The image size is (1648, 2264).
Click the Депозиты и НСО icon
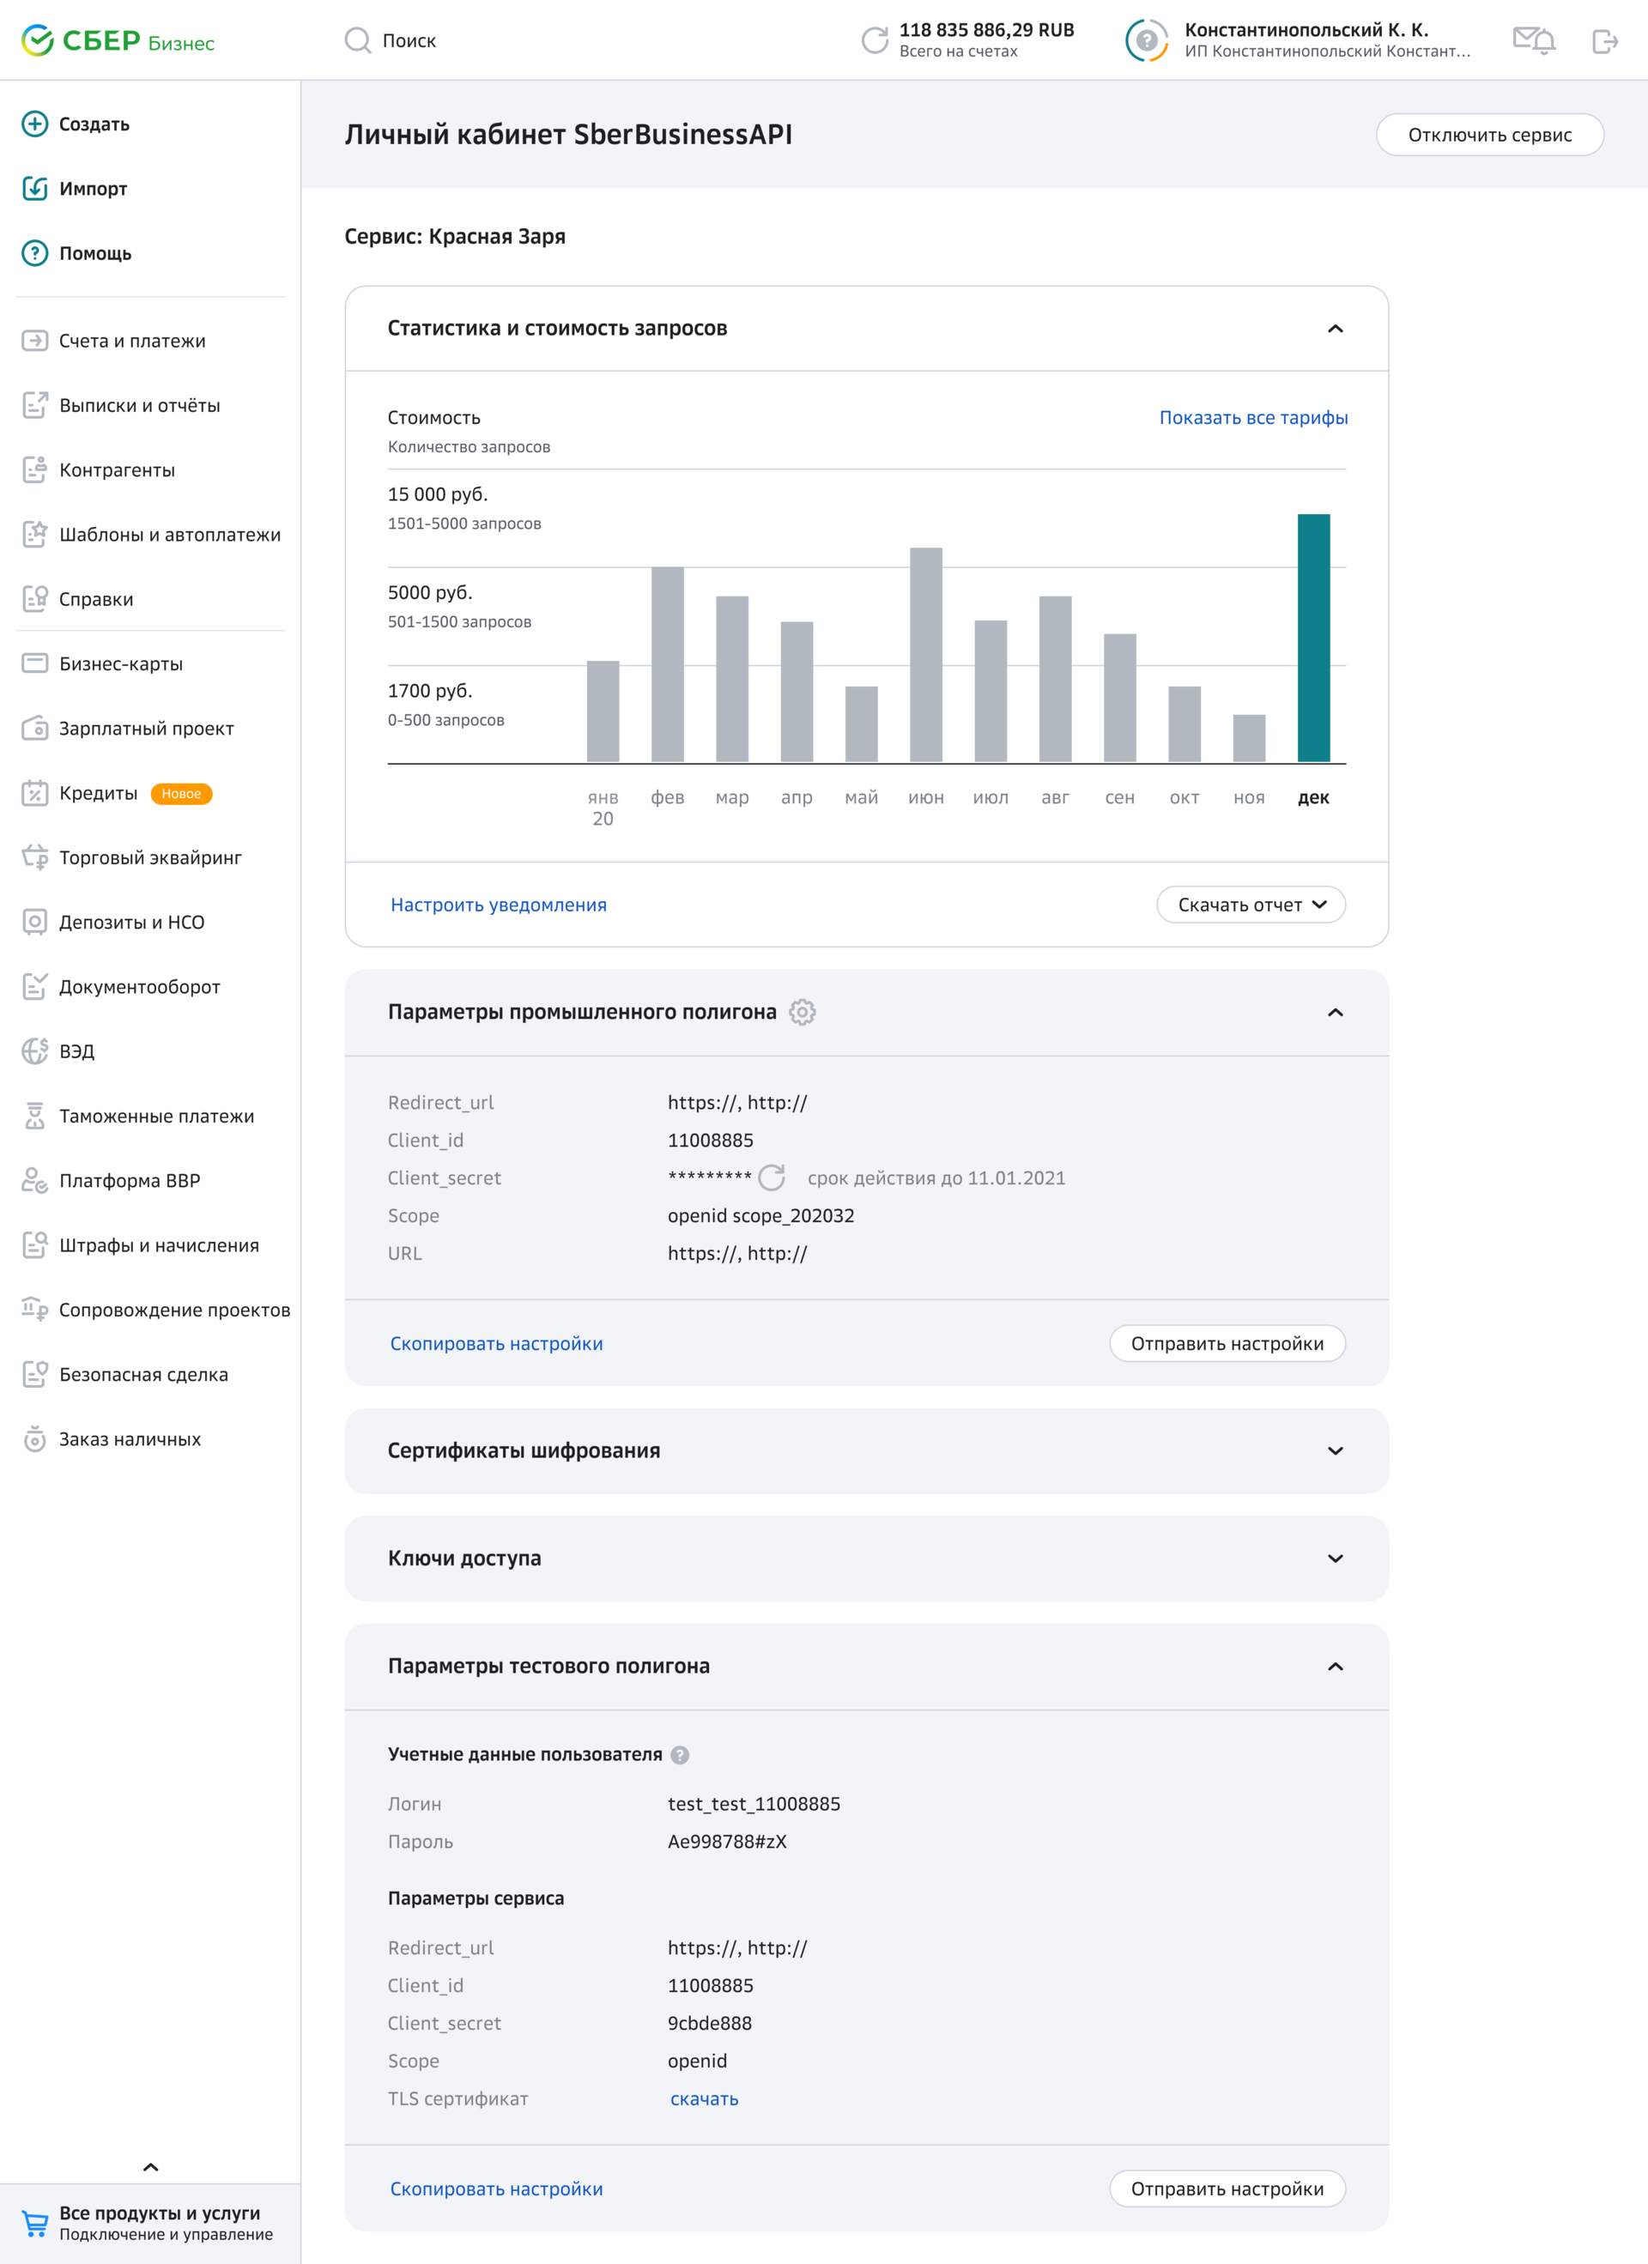click(x=35, y=923)
